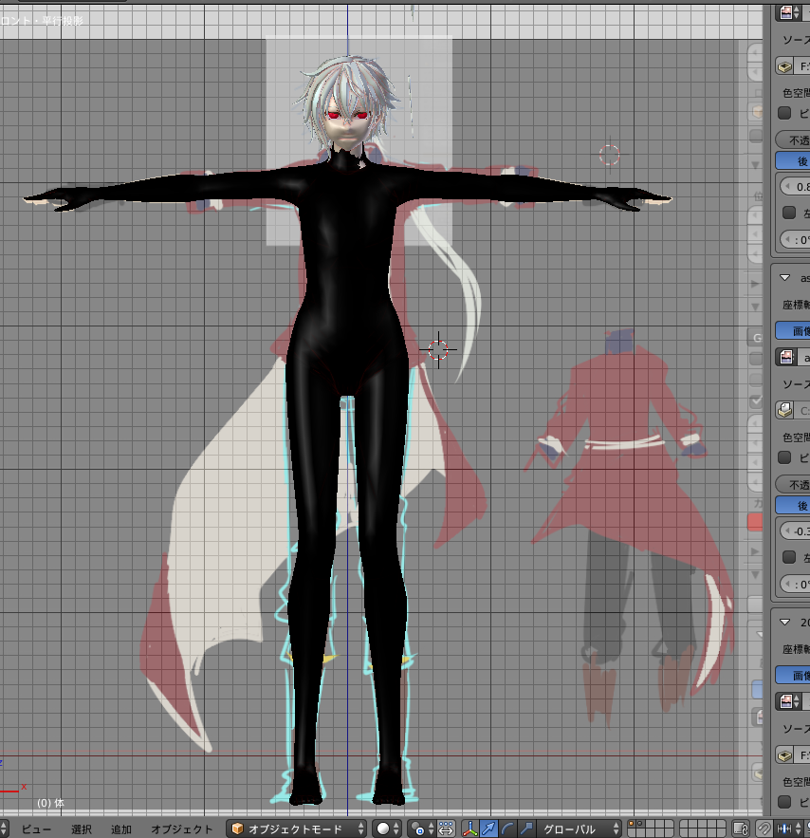
Task: Click the pivot point icon in the header
Action: (x=416, y=826)
